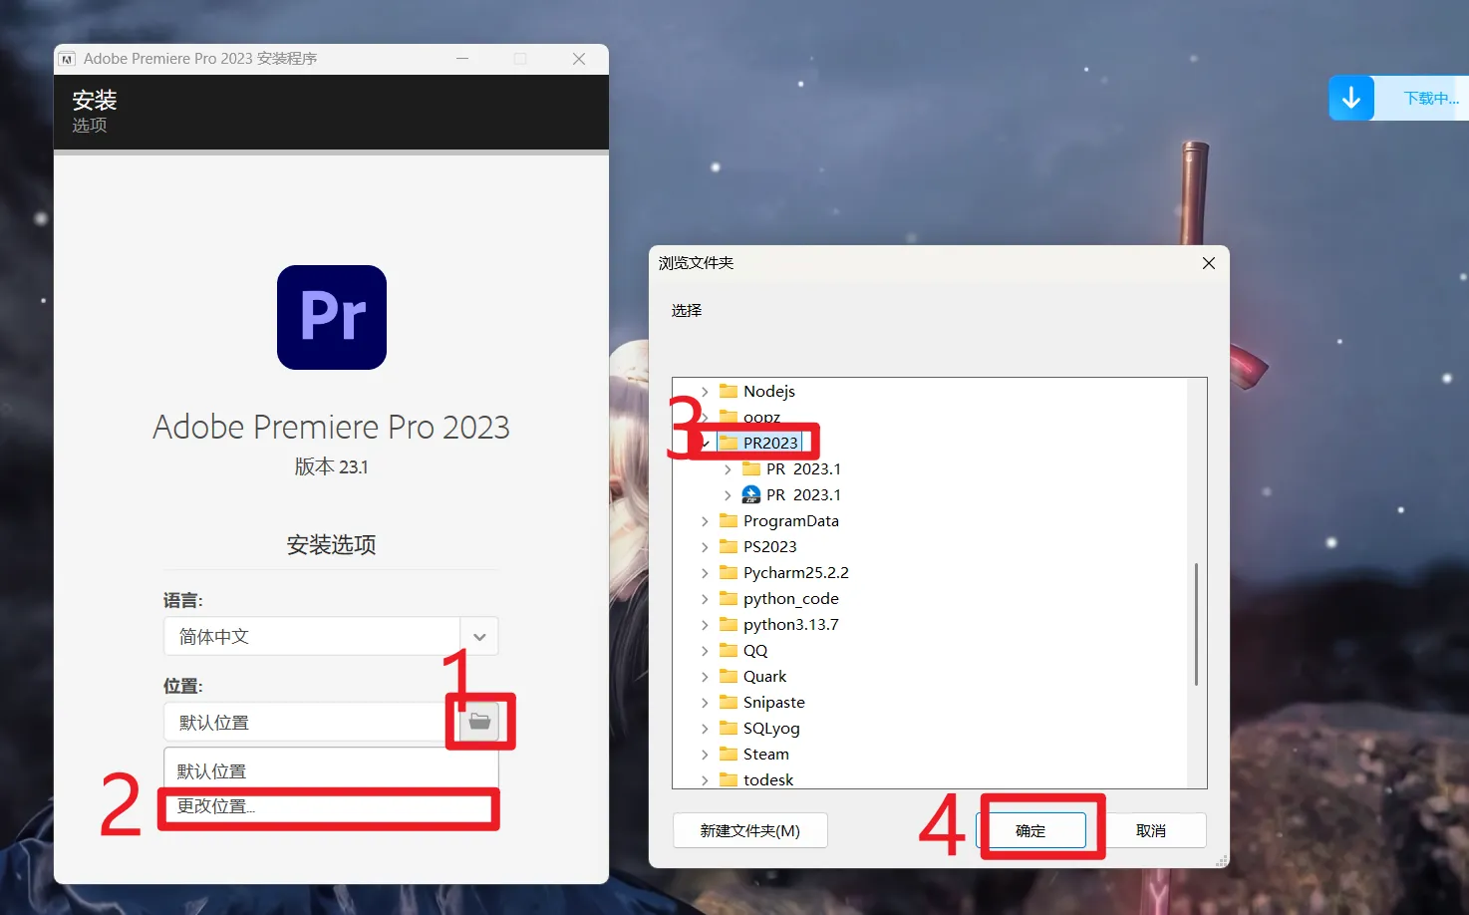Click the ProgramData folder icon
Screen dimensions: 1469x915
click(x=729, y=520)
